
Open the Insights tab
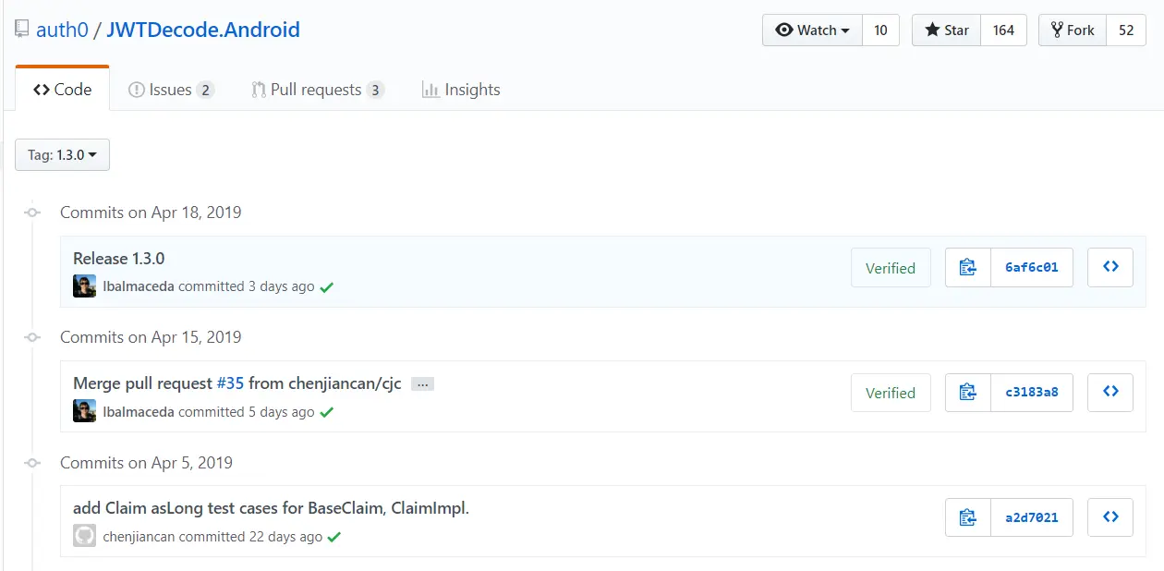461,90
